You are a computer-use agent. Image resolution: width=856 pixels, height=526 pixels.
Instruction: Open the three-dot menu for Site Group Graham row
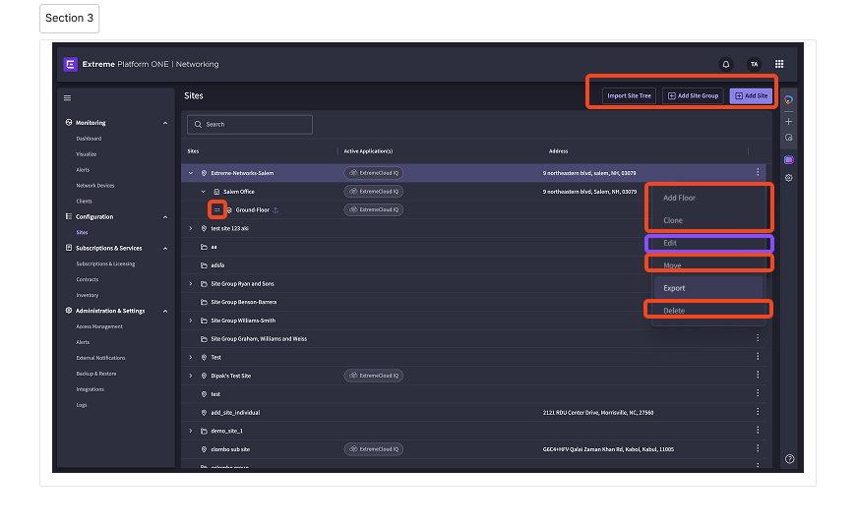tap(758, 338)
